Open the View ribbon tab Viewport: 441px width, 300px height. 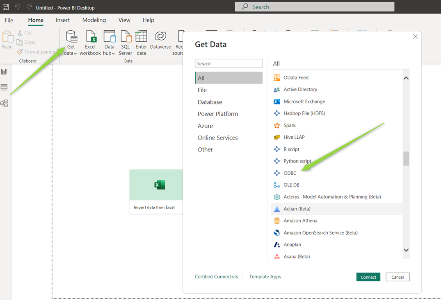tap(124, 20)
